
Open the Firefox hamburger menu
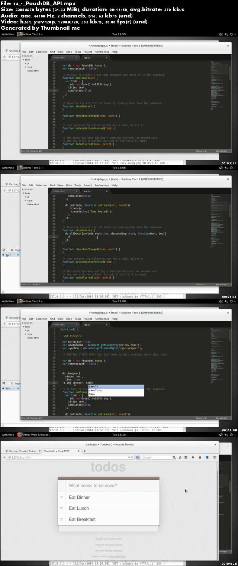[x=215, y=457]
